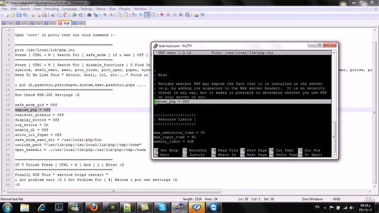Click the Stop Recording macro icon
The height and width of the screenshot is (213, 379).
168,15
